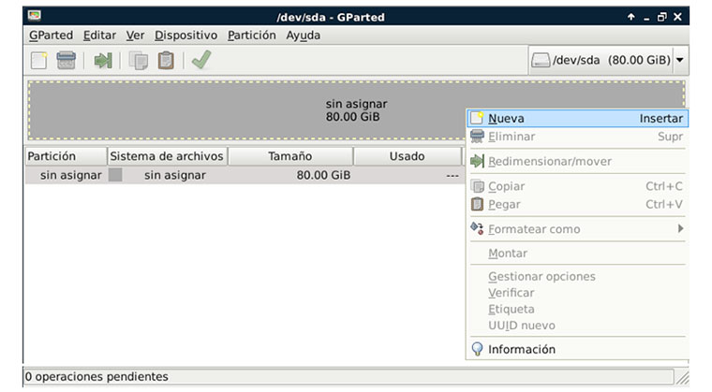This screenshot has width=712, height=392.
Task: Select UUID nuevo in the context menu
Action: 577,326
